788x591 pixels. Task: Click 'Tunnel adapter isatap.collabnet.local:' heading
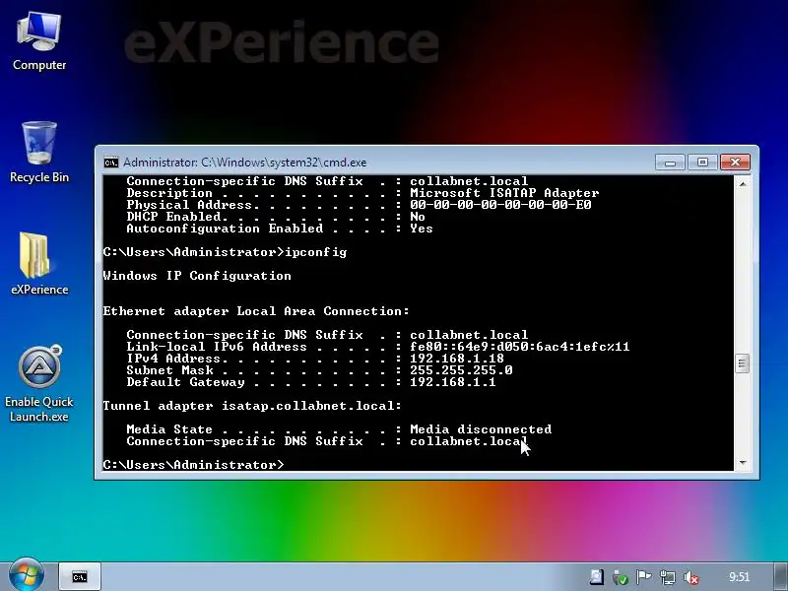pyautogui.click(x=252, y=406)
